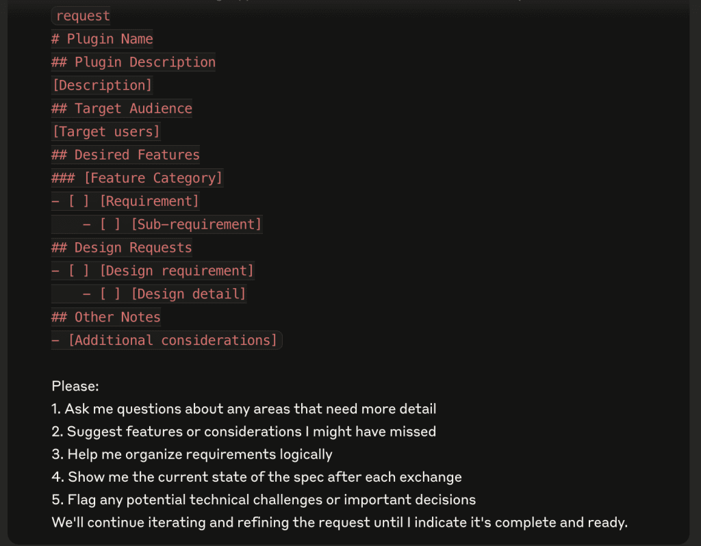The width and height of the screenshot is (701, 546).
Task: Click list item 'Ask me questions about any areas'
Action: tap(244, 409)
